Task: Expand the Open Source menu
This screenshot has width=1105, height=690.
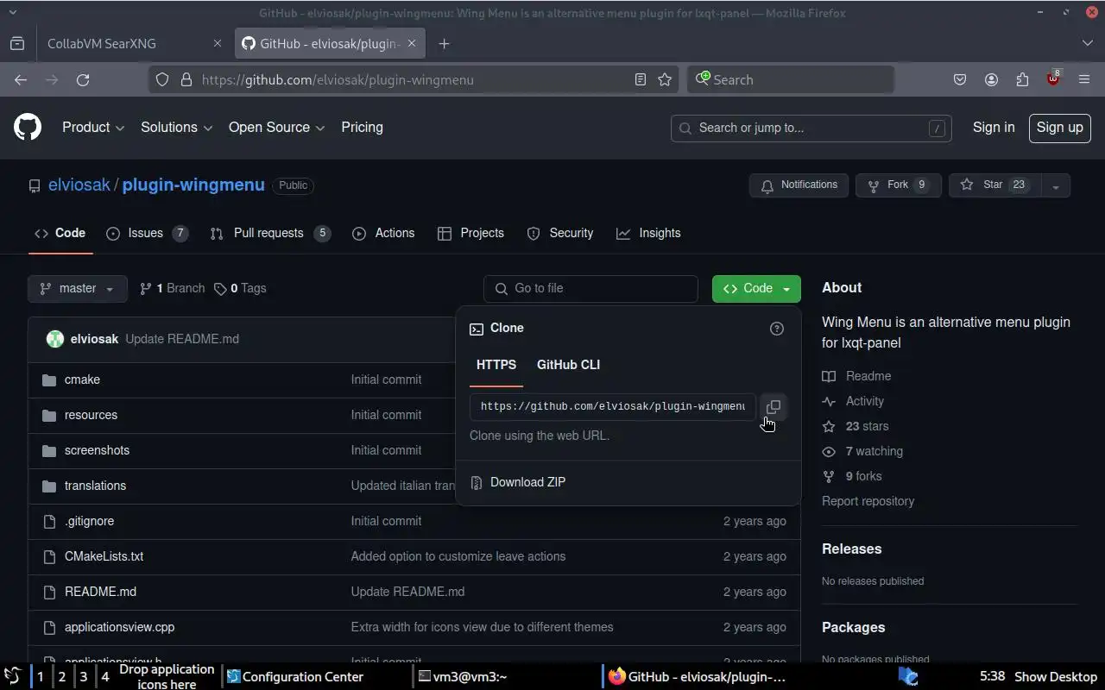Action: (276, 128)
